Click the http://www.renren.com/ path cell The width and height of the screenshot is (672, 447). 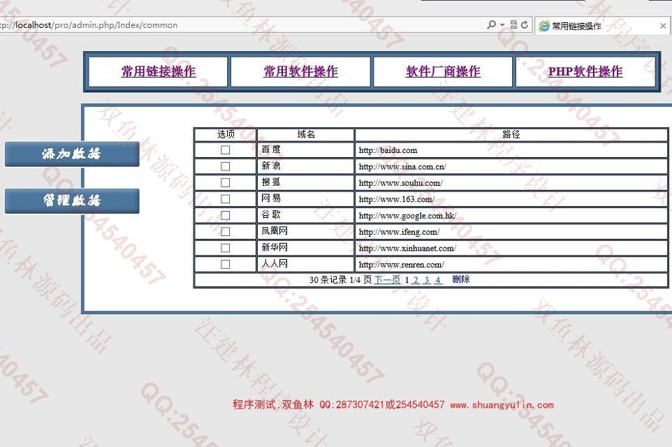511,264
